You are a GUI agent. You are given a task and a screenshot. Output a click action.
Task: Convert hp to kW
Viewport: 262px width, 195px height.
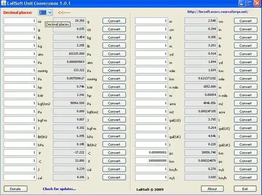tap(114, 87)
